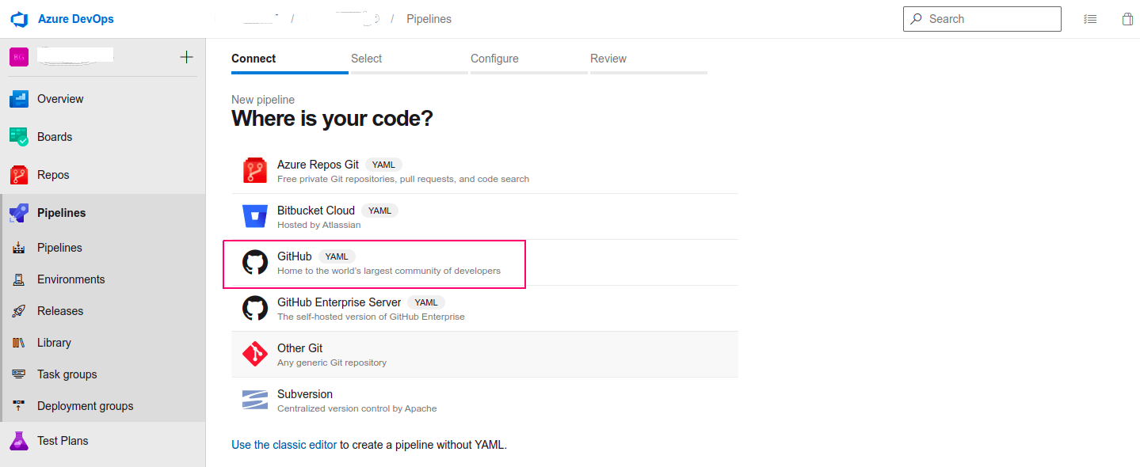Pick the GitHub Enterprise Server option

coord(485,309)
